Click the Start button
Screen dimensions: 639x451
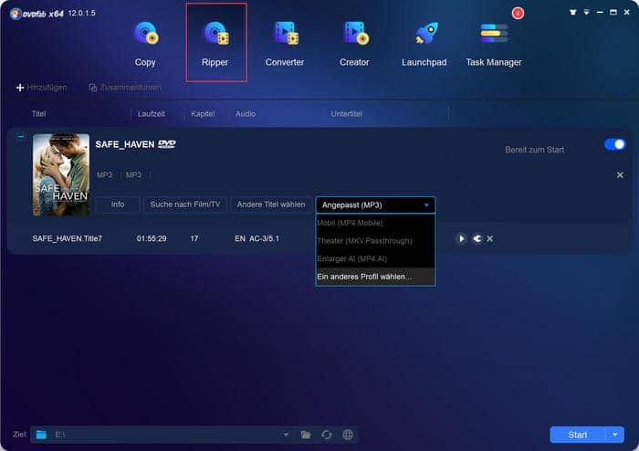578,435
